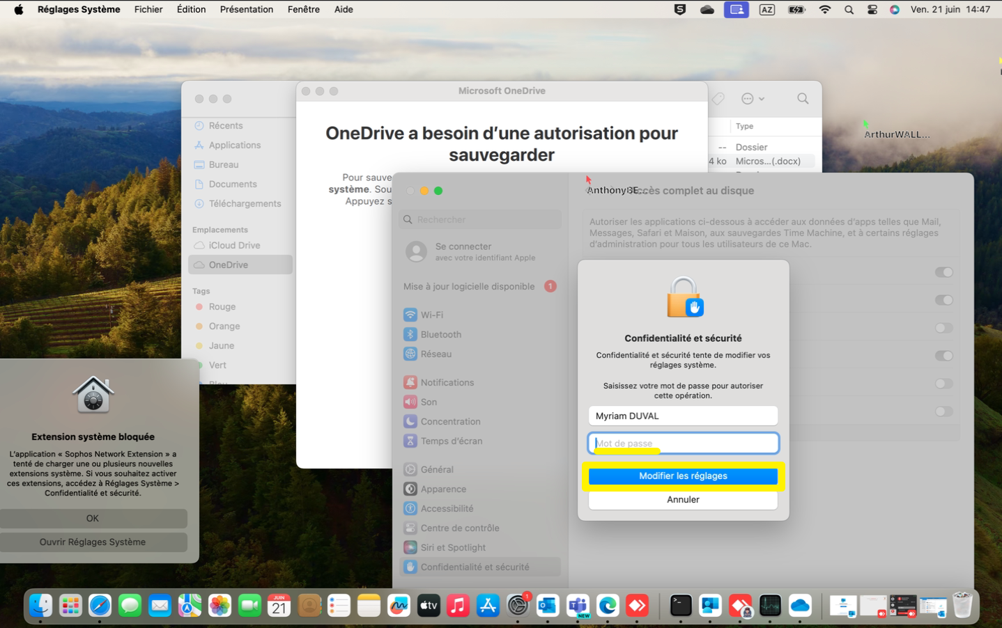The width and height of the screenshot is (1002, 628).
Task: Select the Rouge tag in Finder sidebar
Action: coord(240,306)
